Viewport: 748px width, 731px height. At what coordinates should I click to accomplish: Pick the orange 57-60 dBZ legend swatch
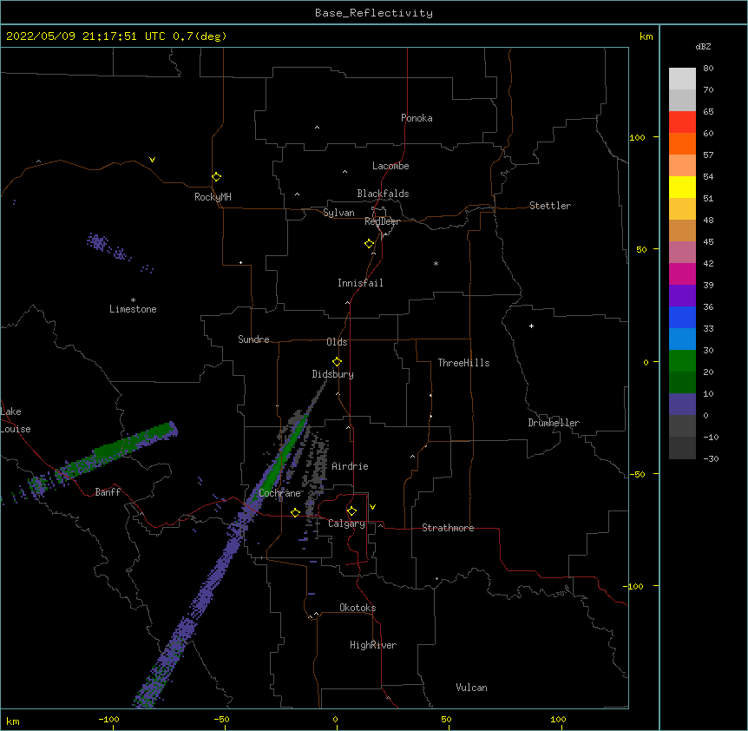pyautogui.click(x=682, y=143)
